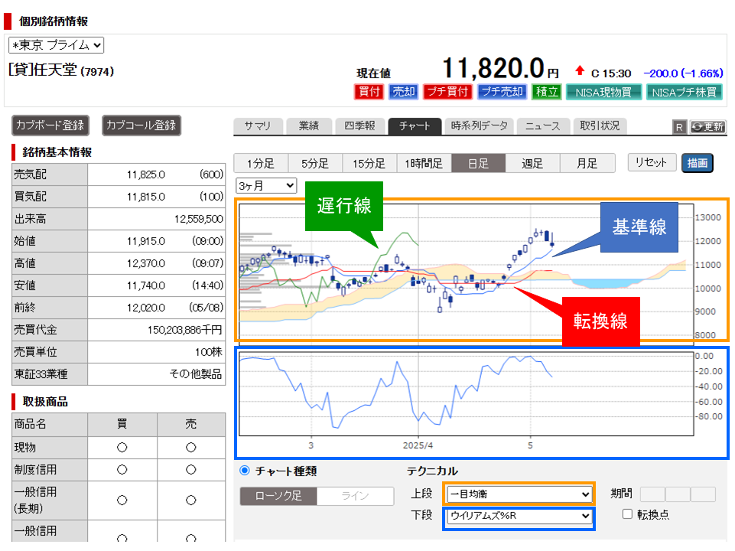Click the プチ買付 button
Viewport: 735px width, 551px height.
pyautogui.click(x=448, y=92)
